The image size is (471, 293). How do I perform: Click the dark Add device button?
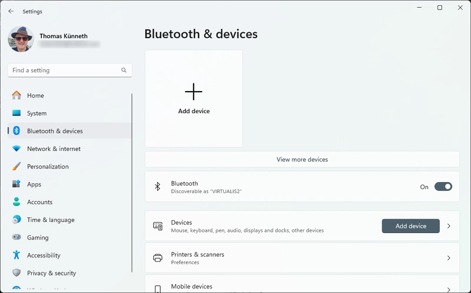tap(410, 226)
